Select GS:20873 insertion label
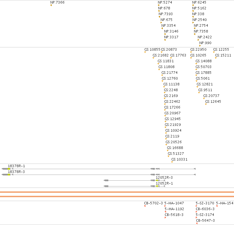The width and height of the screenshot is (234, 225). pos(169,50)
